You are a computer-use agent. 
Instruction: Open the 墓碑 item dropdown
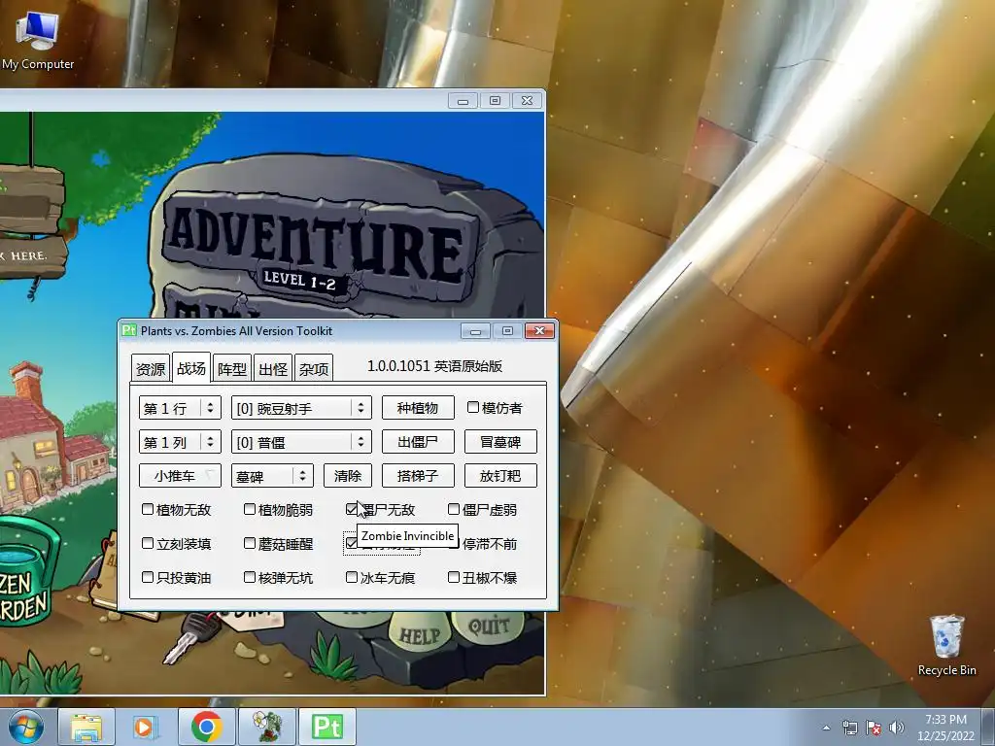pos(272,476)
